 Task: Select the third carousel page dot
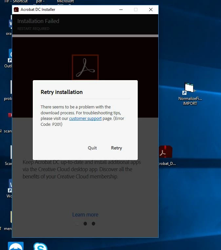(x=93, y=223)
